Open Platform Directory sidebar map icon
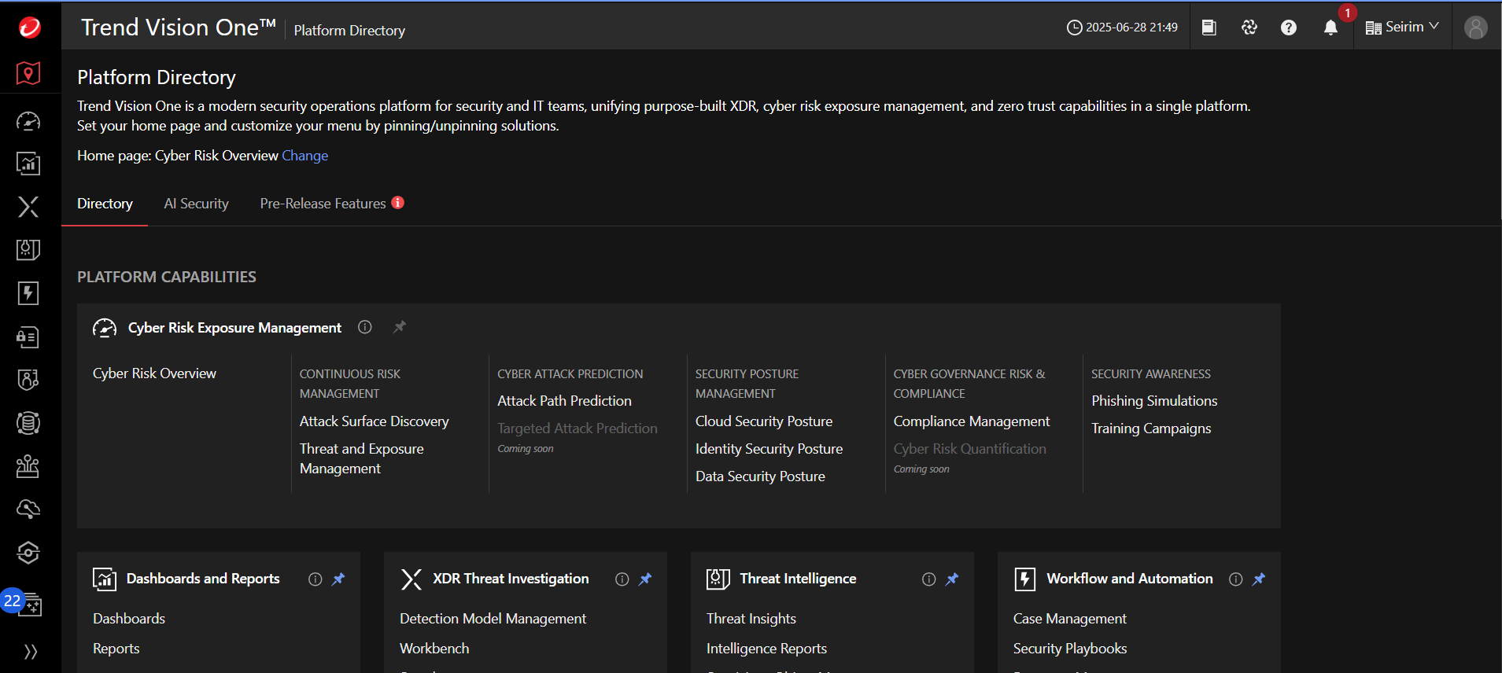The image size is (1502, 673). (x=28, y=73)
